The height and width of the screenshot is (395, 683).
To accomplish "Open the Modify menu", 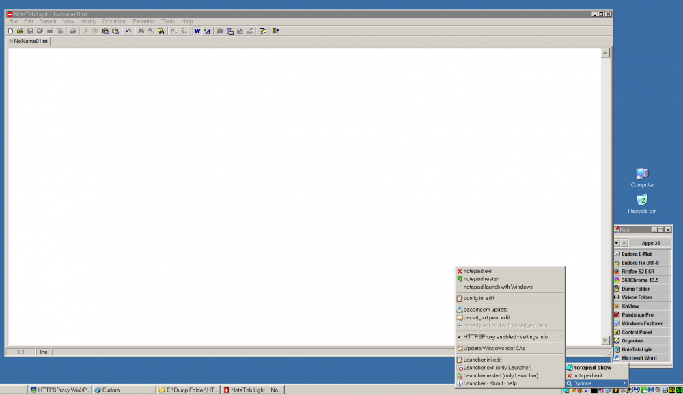I will tap(88, 21).
